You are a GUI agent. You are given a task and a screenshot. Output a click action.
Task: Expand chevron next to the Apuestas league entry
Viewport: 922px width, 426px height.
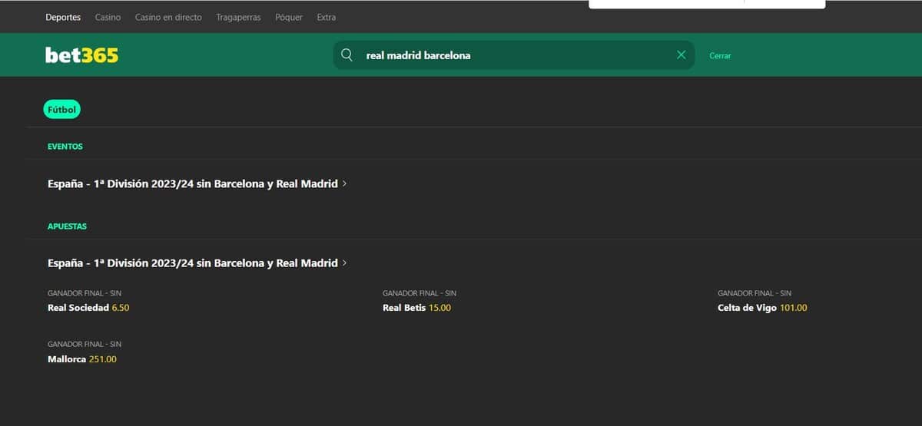344,263
